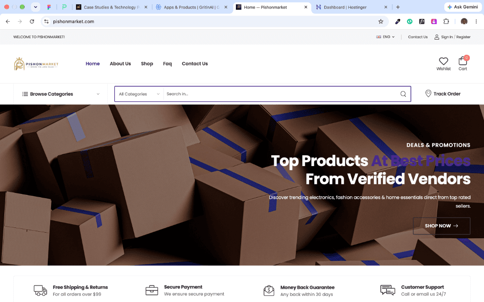Switch to the pinned Figma tab
This screenshot has height=302, width=484.
pyautogui.click(x=49, y=7)
